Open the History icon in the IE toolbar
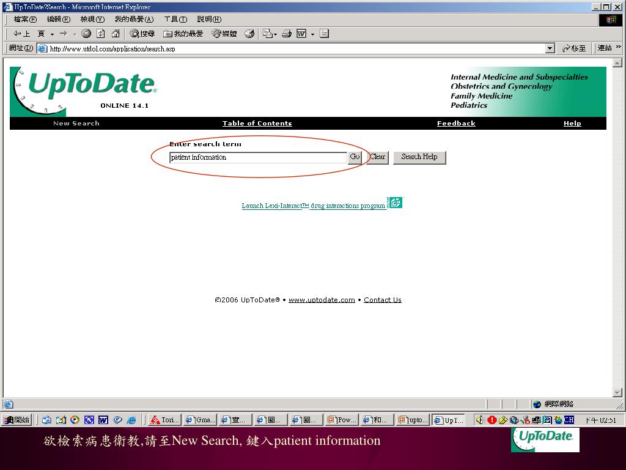626x470 pixels. click(249, 34)
